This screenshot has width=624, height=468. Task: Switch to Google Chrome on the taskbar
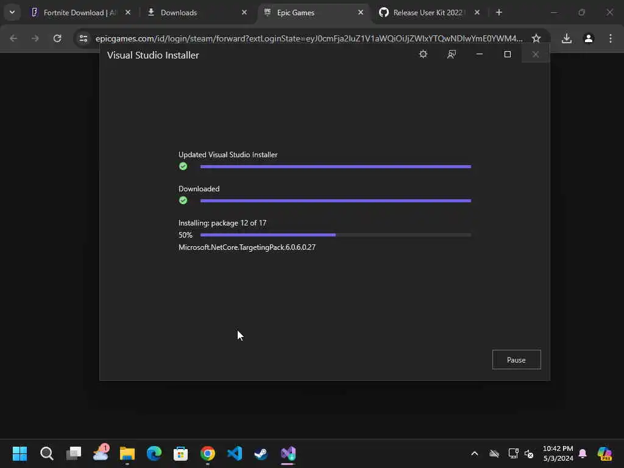click(x=208, y=453)
